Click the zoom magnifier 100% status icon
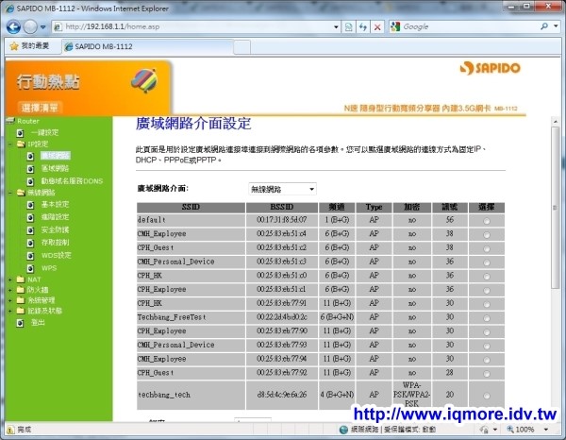This screenshot has width=566, height=440. [510, 429]
